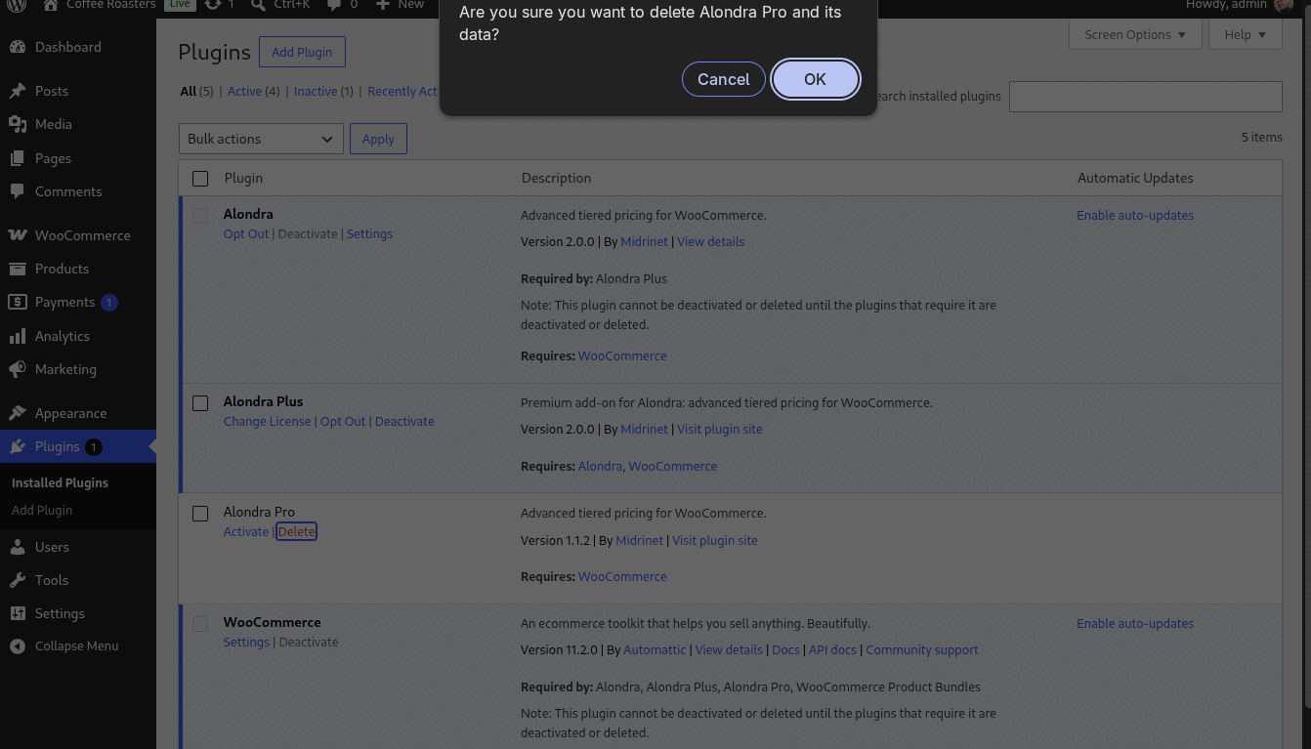Click the WordPress logo in admin bar
Image resolution: width=1311 pixels, height=749 pixels.
(17, 5)
